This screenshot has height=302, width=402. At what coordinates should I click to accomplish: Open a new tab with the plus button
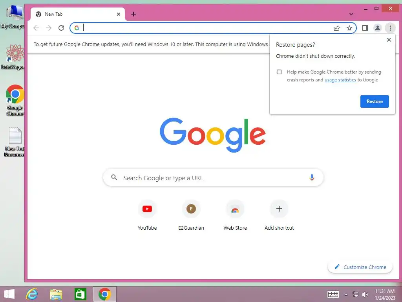(133, 14)
